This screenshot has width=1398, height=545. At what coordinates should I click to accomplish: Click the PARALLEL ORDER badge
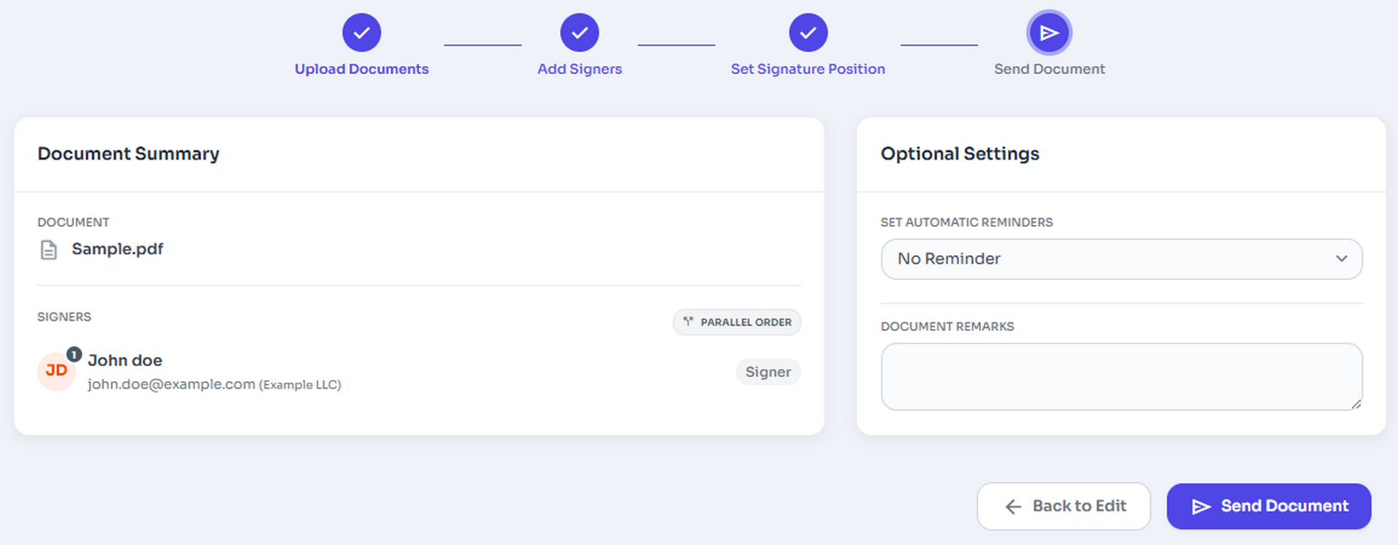[737, 322]
